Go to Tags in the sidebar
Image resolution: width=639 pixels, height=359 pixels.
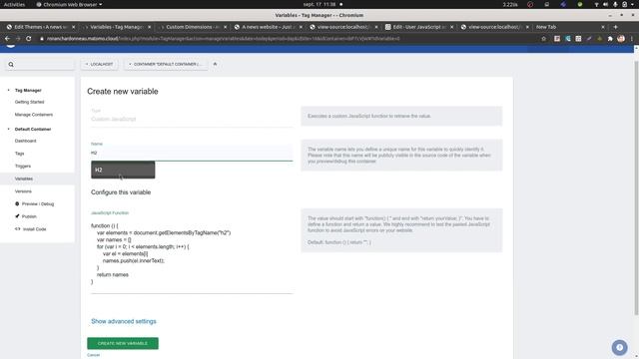pyautogui.click(x=20, y=154)
